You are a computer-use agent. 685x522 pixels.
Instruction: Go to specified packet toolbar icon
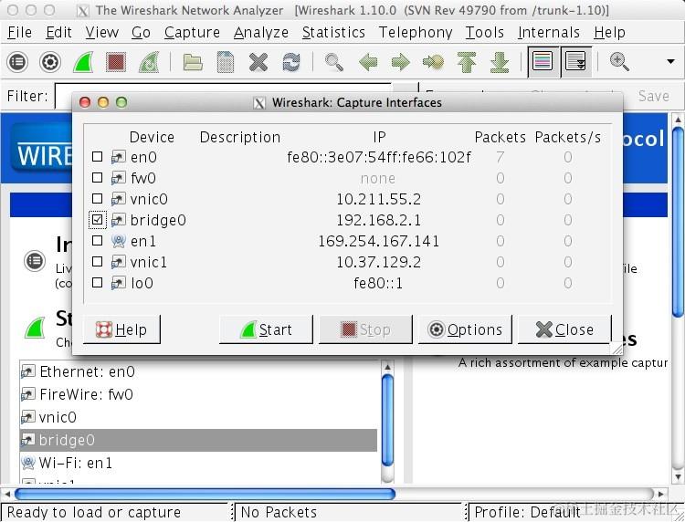(433, 62)
